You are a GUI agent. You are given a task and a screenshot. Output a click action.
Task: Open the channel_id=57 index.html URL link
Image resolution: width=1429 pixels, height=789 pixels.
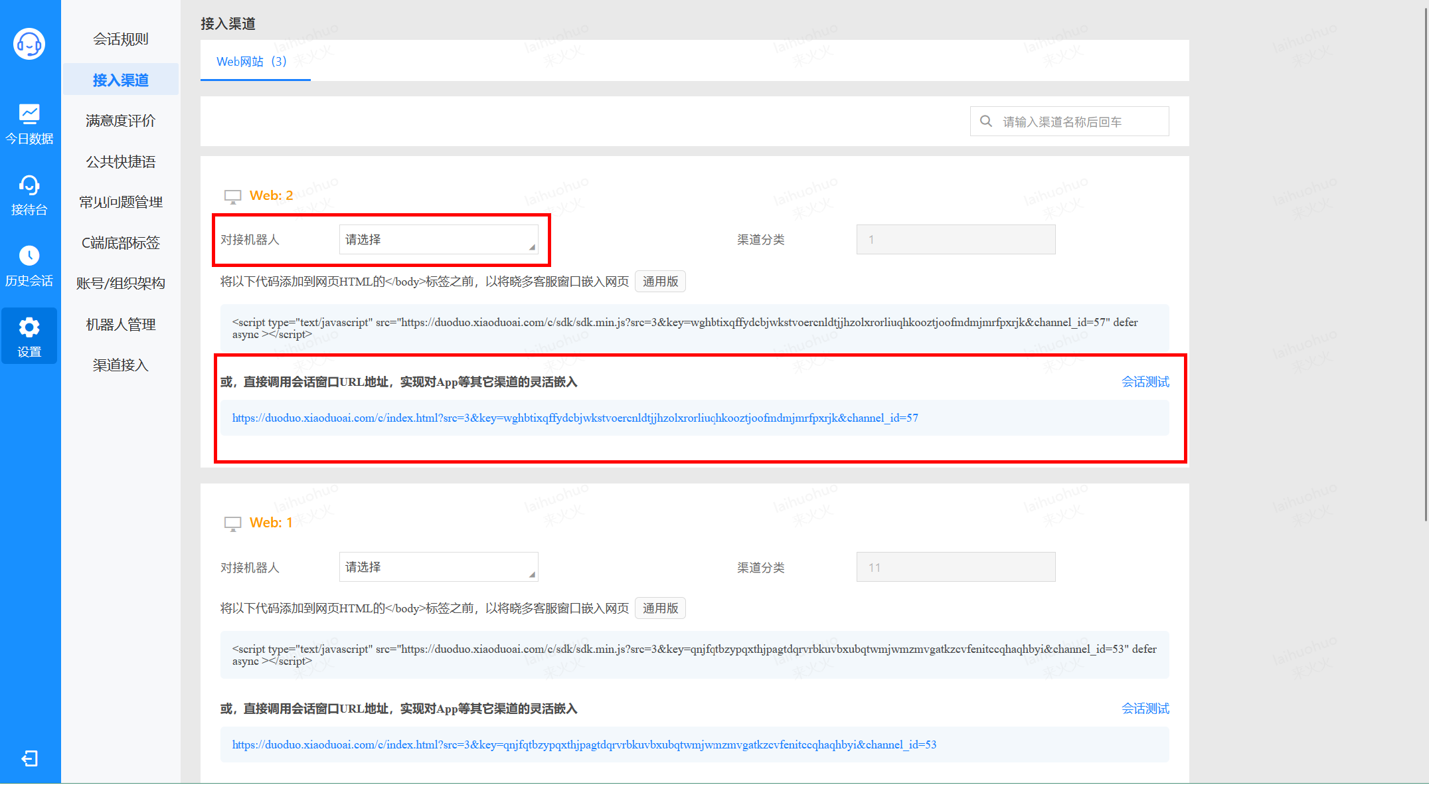point(575,418)
